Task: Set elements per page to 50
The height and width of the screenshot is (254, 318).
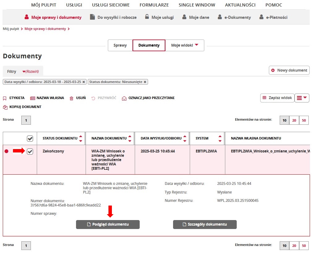Action: click(x=304, y=120)
